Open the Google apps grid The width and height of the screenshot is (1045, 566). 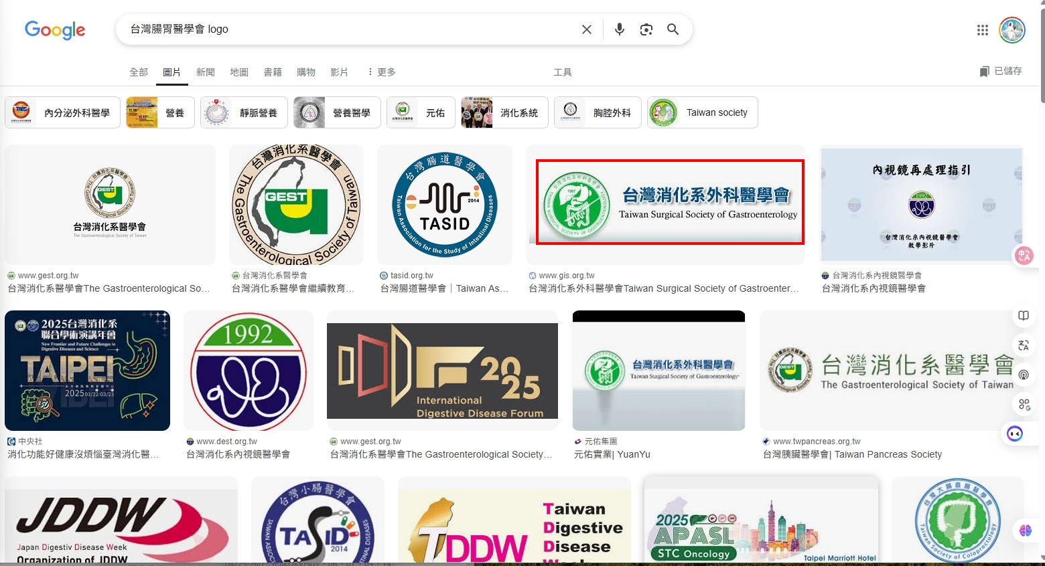[x=983, y=30]
